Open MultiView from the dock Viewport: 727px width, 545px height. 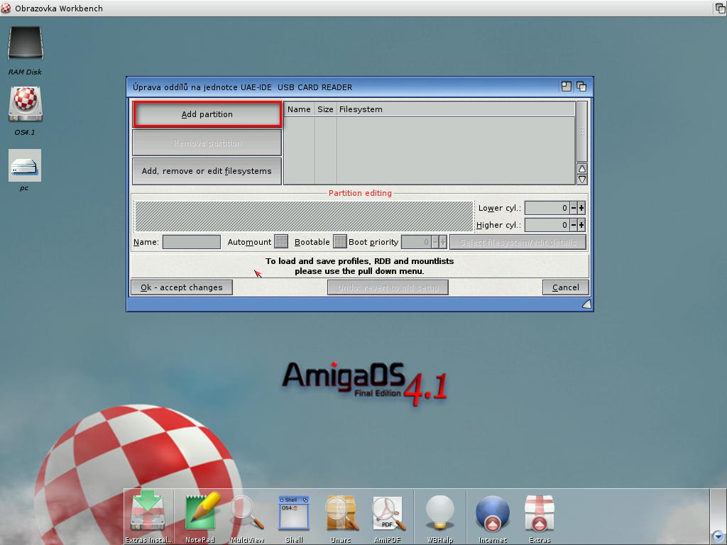coord(247,512)
